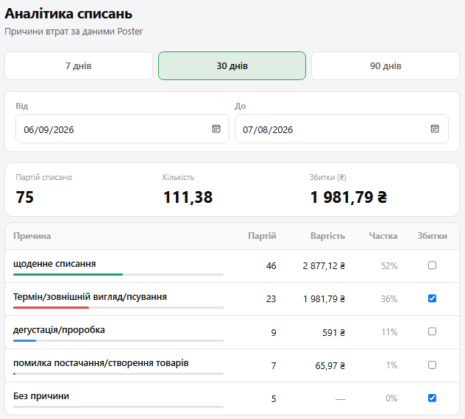Click the Причина column header

coord(32,236)
